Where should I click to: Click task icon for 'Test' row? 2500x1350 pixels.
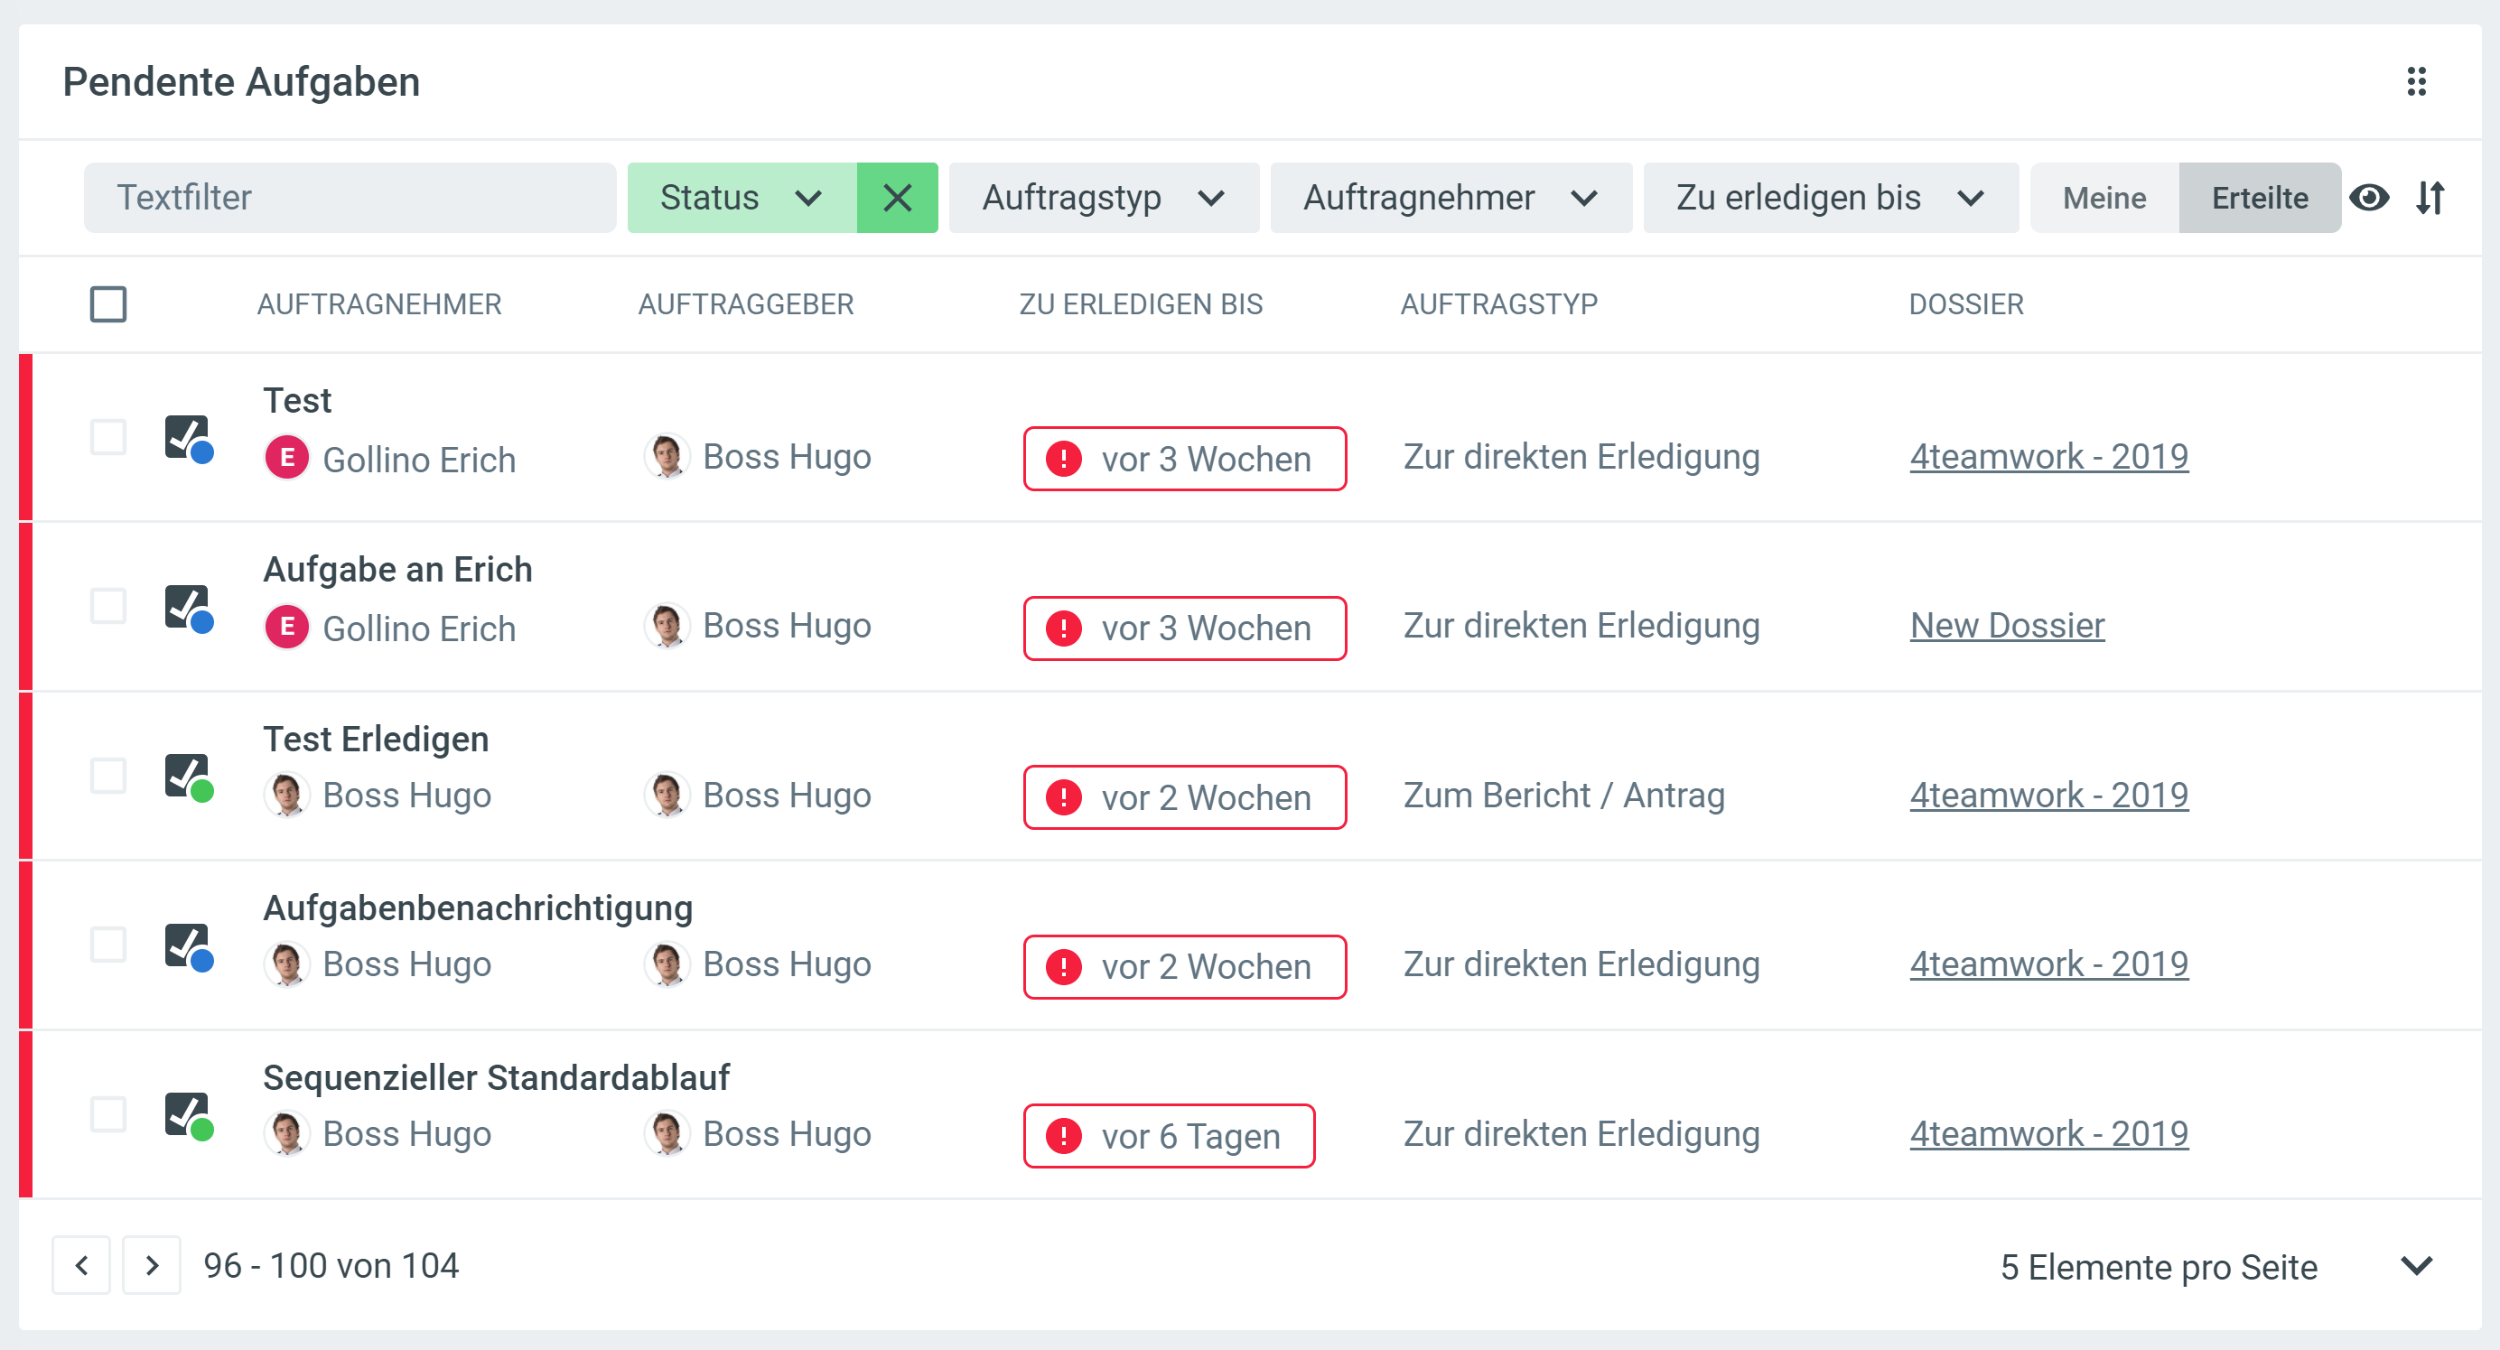[x=187, y=439]
